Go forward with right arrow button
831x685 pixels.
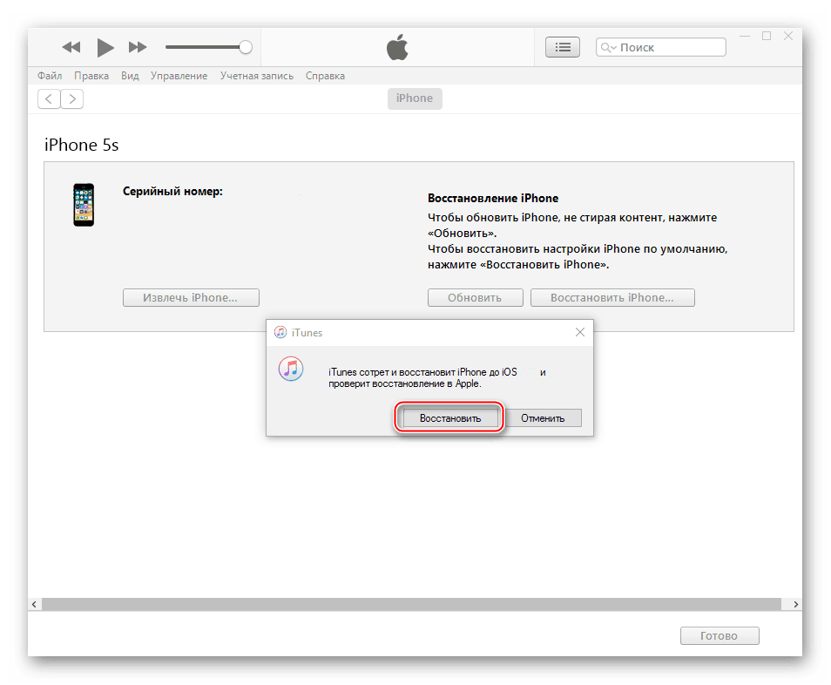coord(72,98)
